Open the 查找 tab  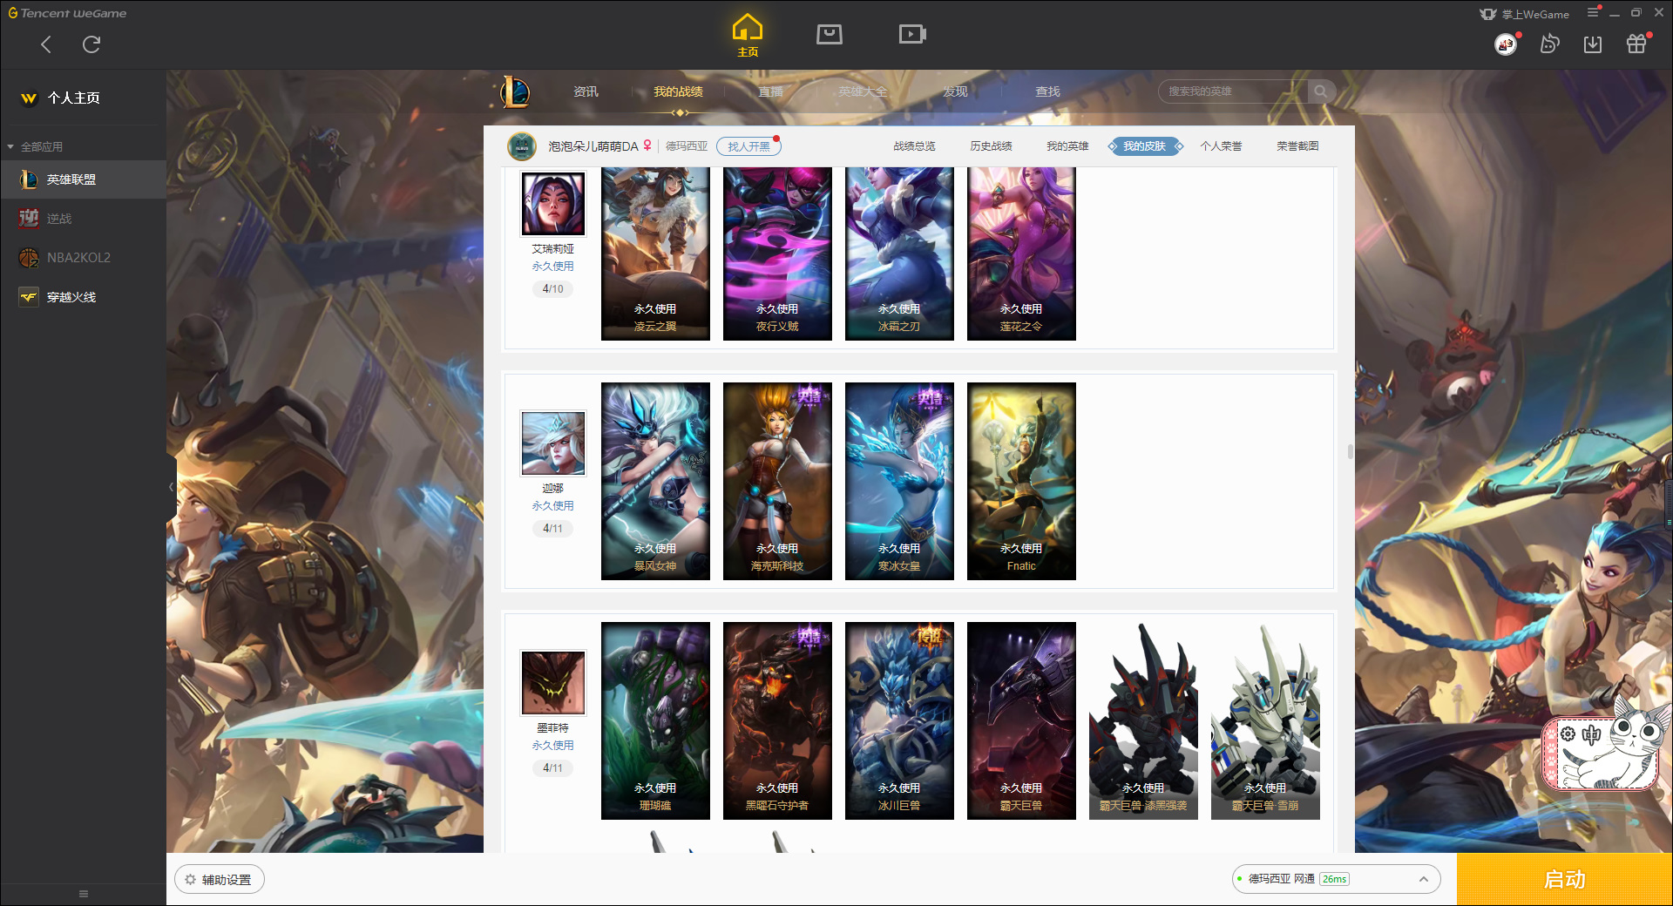click(x=1047, y=91)
